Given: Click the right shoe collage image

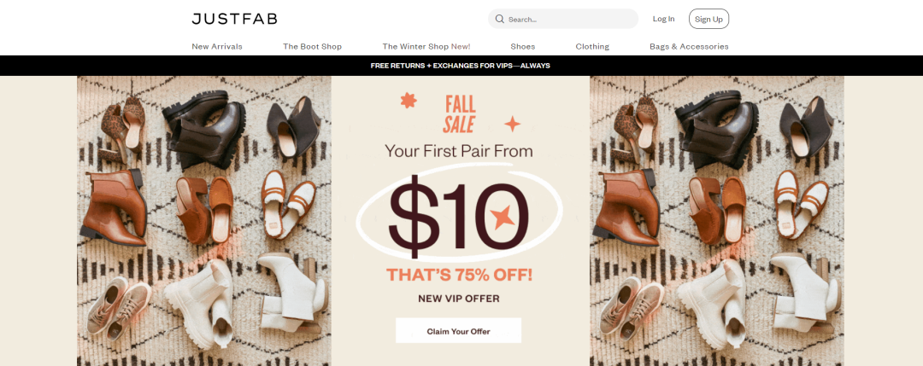Looking at the screenshot, I should pos(717,221).
